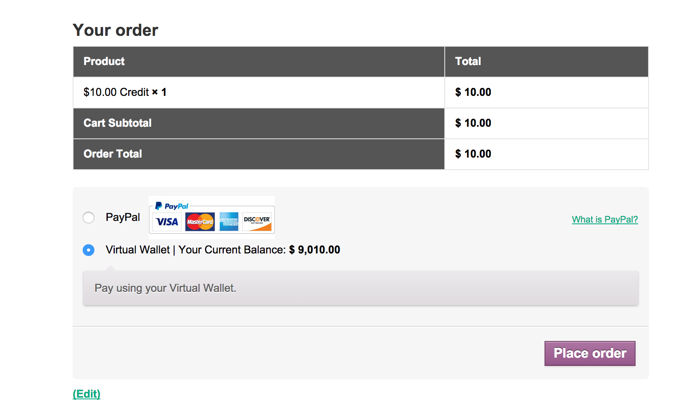679x416 pixels.
Task: Click the Place order button
Action: pyautogui.click(x=590, y=353)
